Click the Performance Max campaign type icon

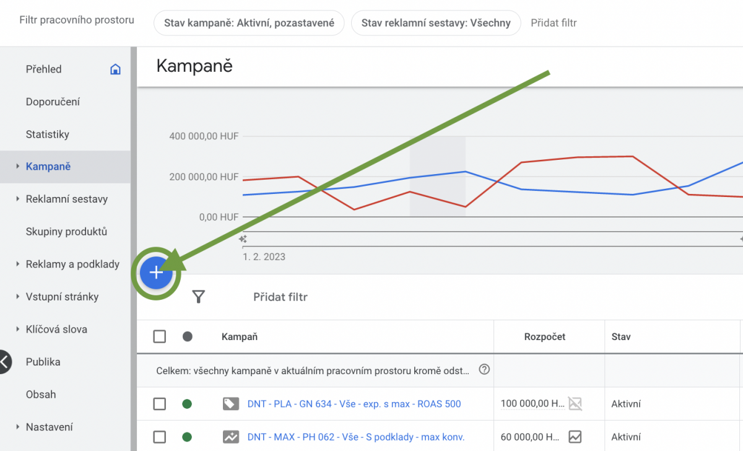[x=231, y=437]
